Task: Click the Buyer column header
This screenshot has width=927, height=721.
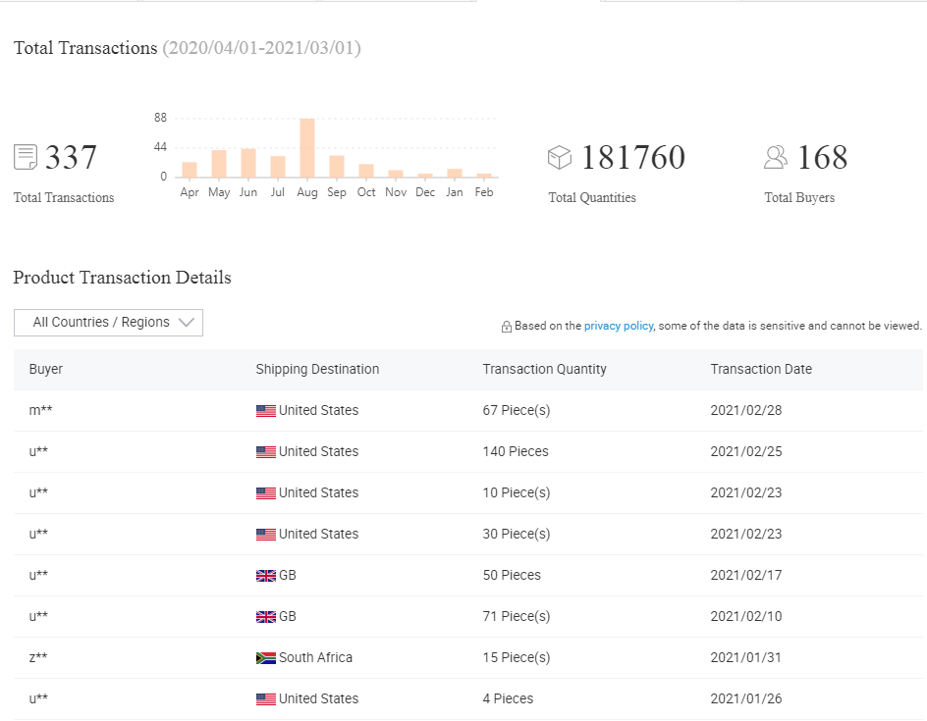Action: 46,370
